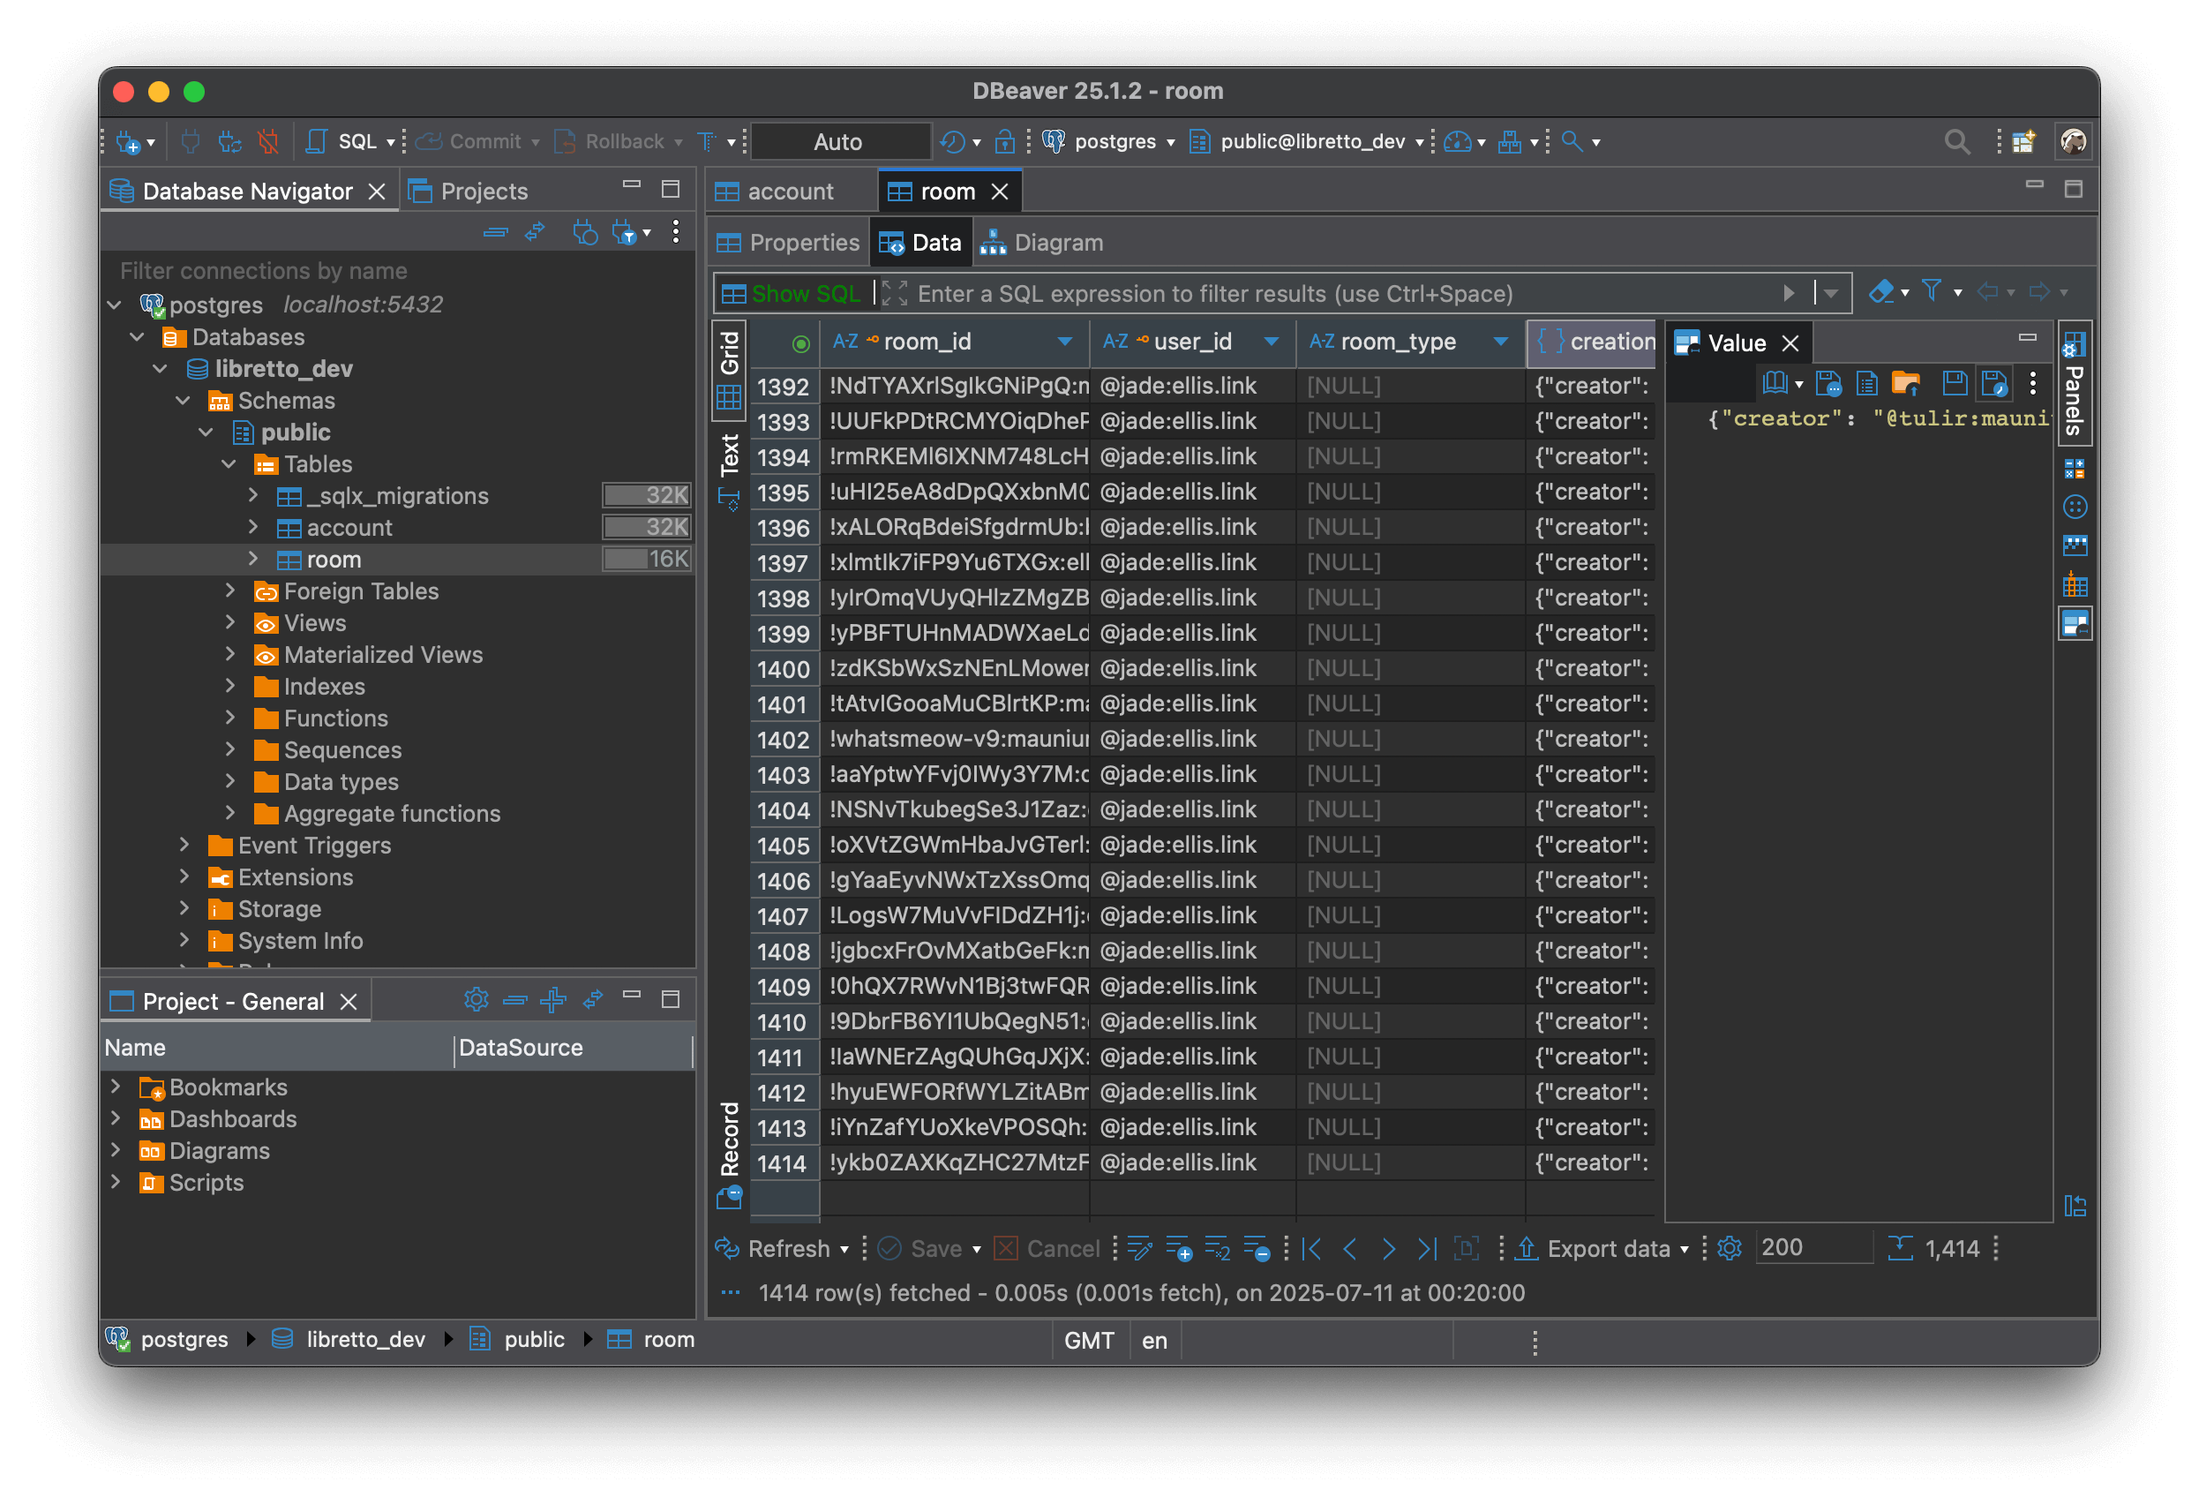The width and height of the screenshot is (2199, 1497).
Task: Open the Diagram tab
Action: click(x=1042, y=244)
